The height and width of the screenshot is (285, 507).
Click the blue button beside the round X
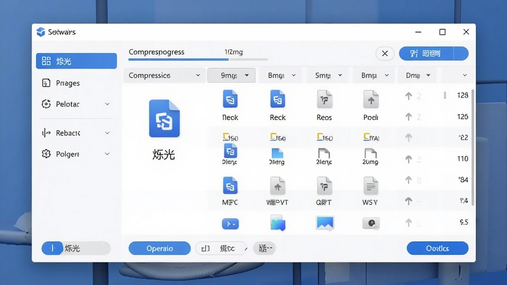(434, 53)
